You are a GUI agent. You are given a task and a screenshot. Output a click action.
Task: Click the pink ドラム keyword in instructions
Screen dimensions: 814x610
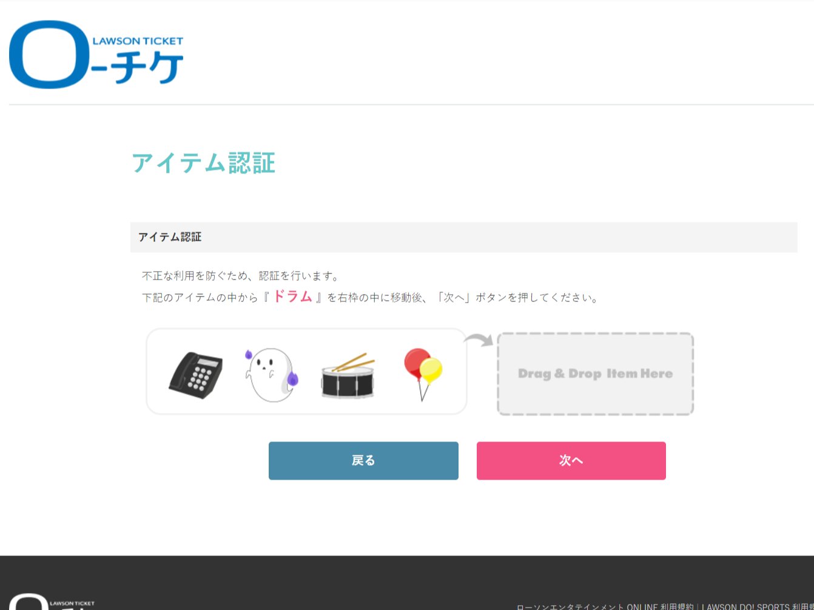point(292,297)
